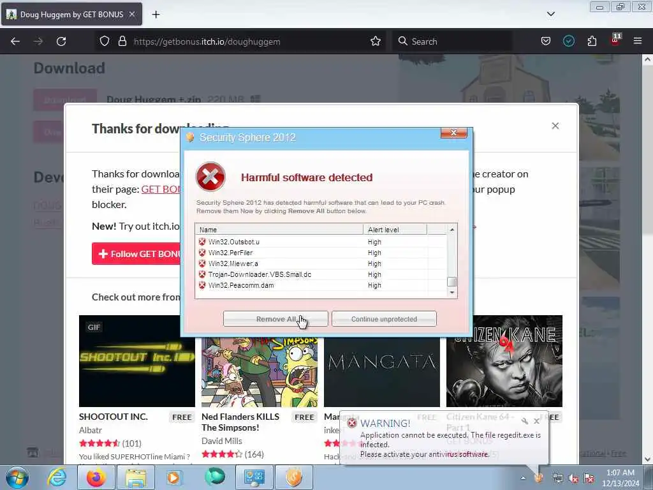Open Firefox extensions puzzle icon
The width and height of the screenshot is (653, 490).
tap(592, 41)
